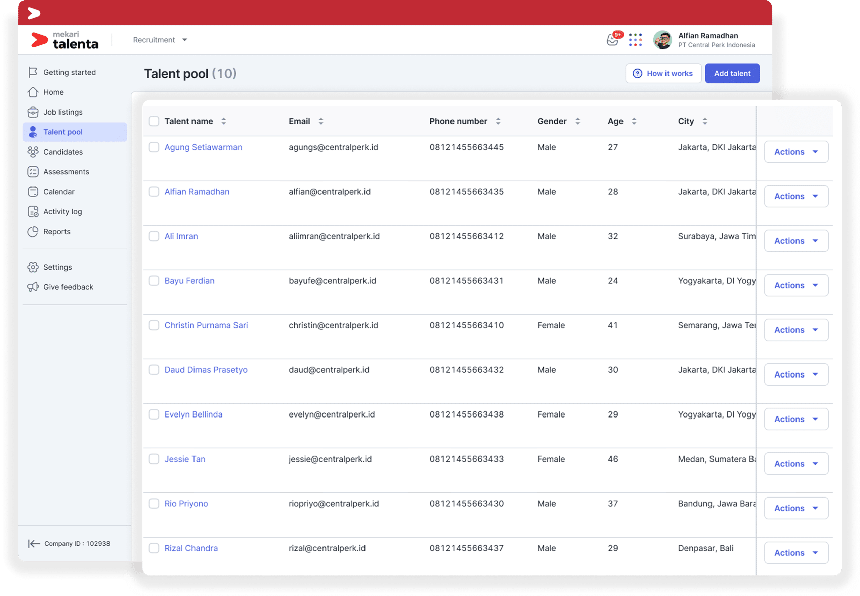
Task: Click How it works for help
Action: point(663,73)
